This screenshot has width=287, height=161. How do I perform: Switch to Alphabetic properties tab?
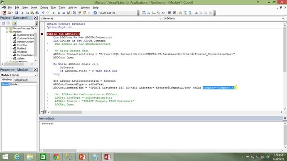(7, 80)
